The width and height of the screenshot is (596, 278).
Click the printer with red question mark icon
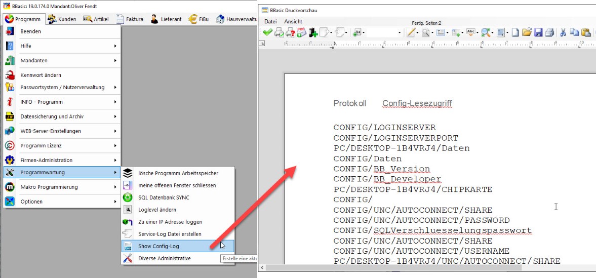(290, 33)
